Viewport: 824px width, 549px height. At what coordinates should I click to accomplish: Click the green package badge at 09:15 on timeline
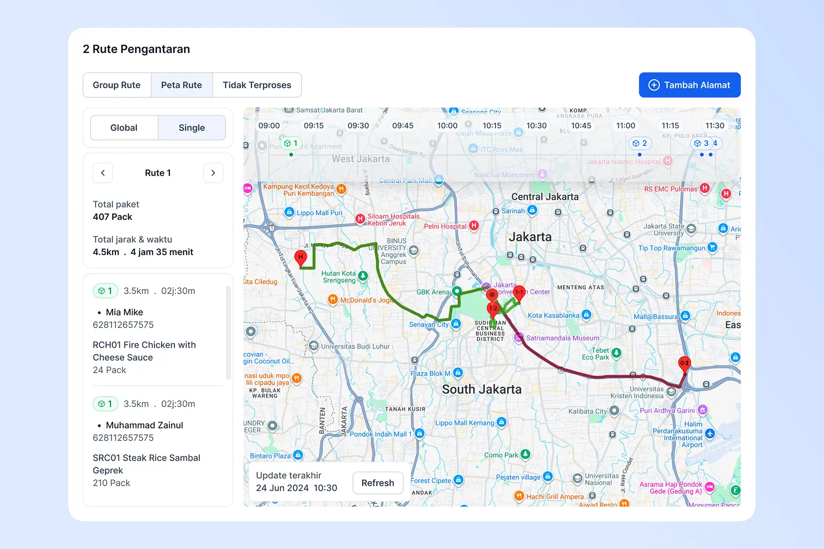coord(291,143)
